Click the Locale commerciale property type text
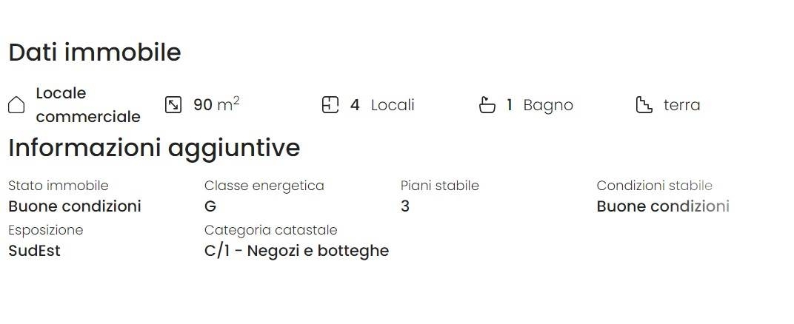The height and width of the screenshot is (324, 794). pyautogui.click(x=88, y=105)
